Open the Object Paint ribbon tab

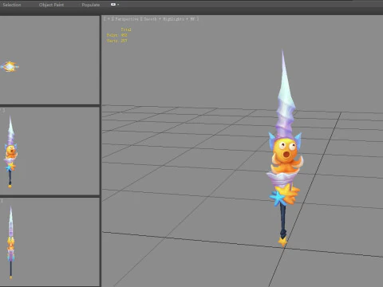coord(51,5)
